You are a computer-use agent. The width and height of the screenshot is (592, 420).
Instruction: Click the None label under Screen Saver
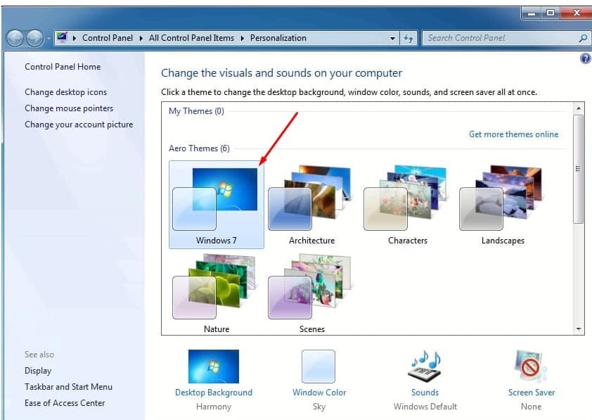tap(532, 407)
